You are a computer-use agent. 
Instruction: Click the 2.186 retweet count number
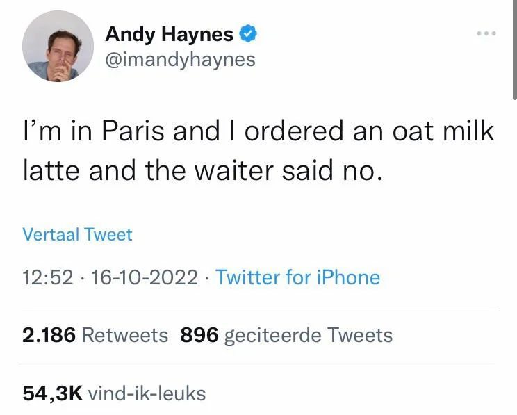49,335
